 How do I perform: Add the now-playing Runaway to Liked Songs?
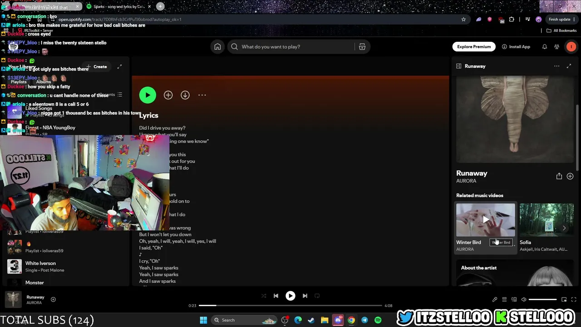coord(53,299)
